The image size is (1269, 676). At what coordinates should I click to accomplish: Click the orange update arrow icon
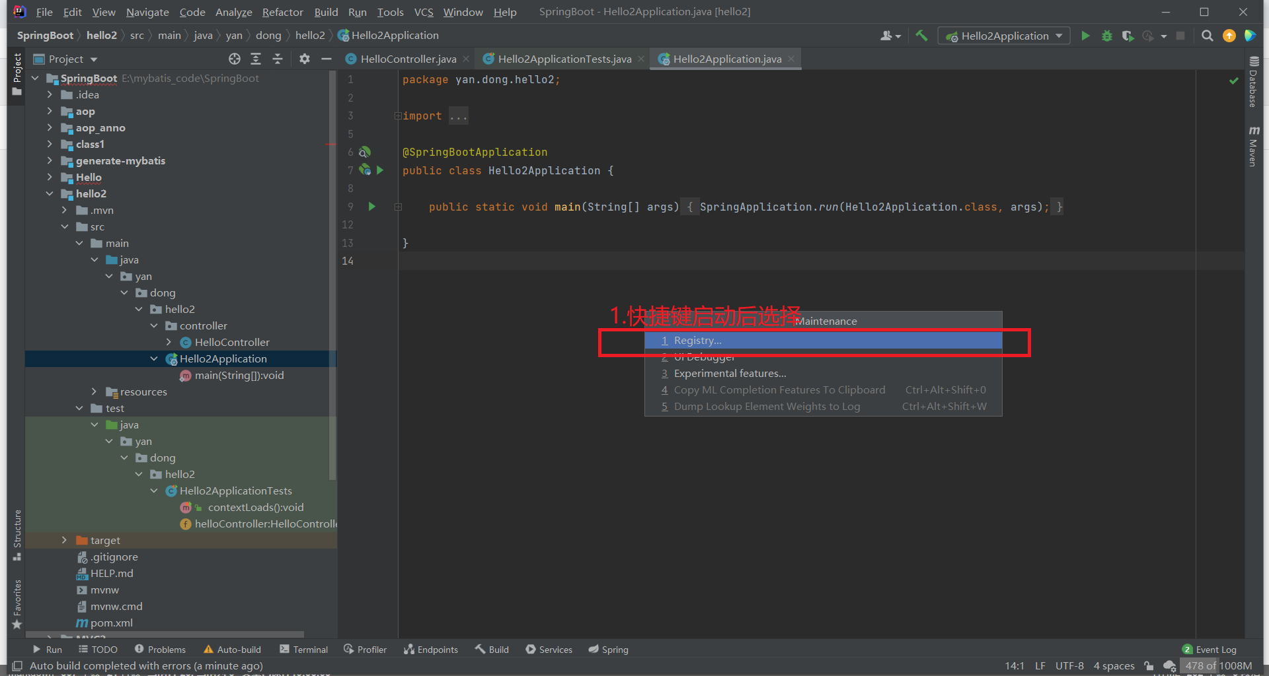click(1229, 36)
